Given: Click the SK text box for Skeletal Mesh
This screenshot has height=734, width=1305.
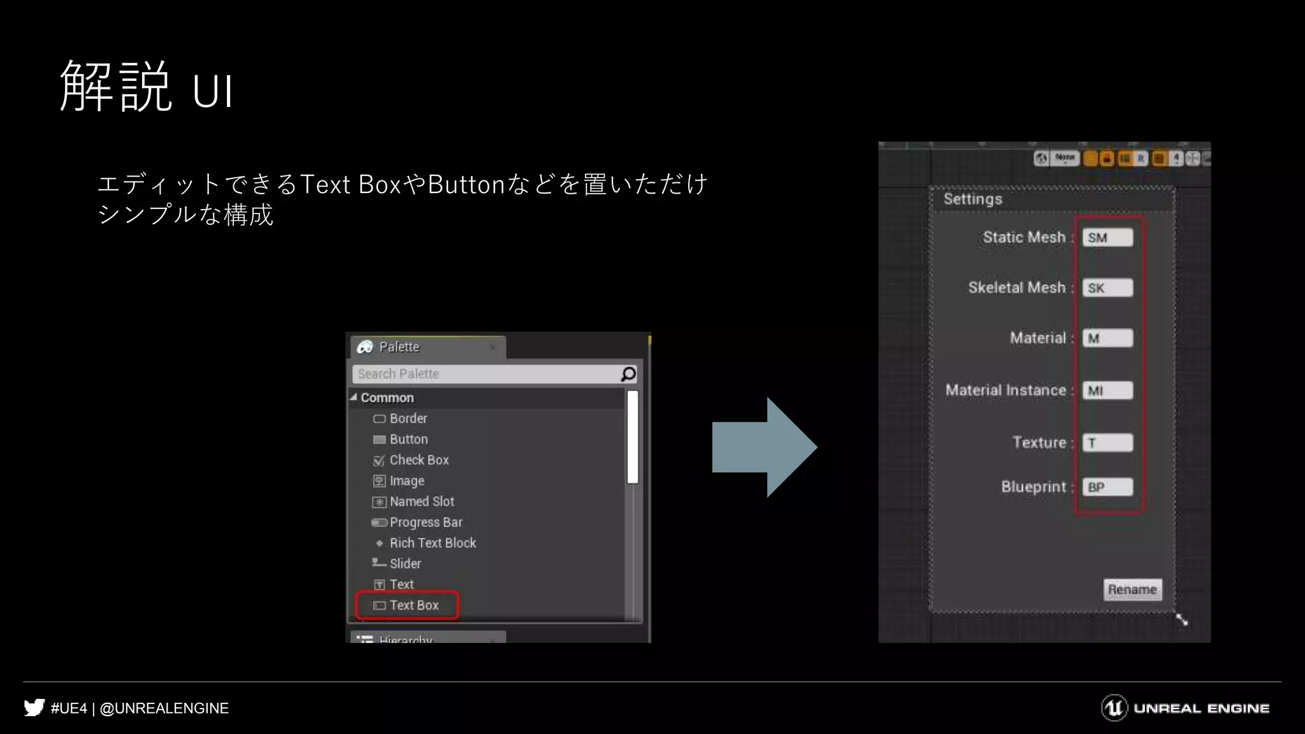Looking at the screenshot, I should 1107,288.
